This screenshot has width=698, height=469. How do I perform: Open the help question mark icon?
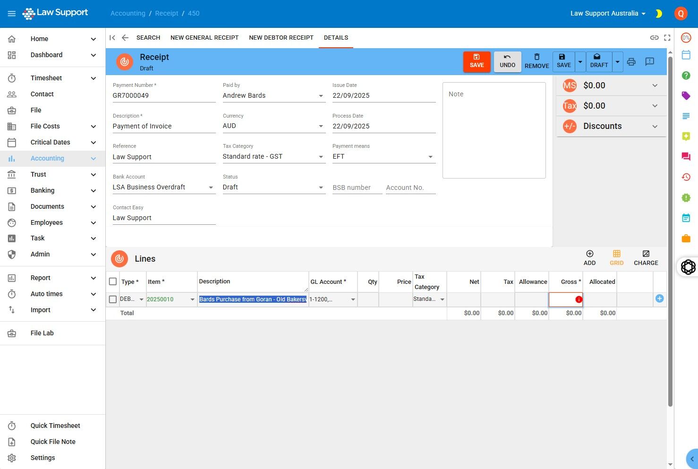click(686, 76)
